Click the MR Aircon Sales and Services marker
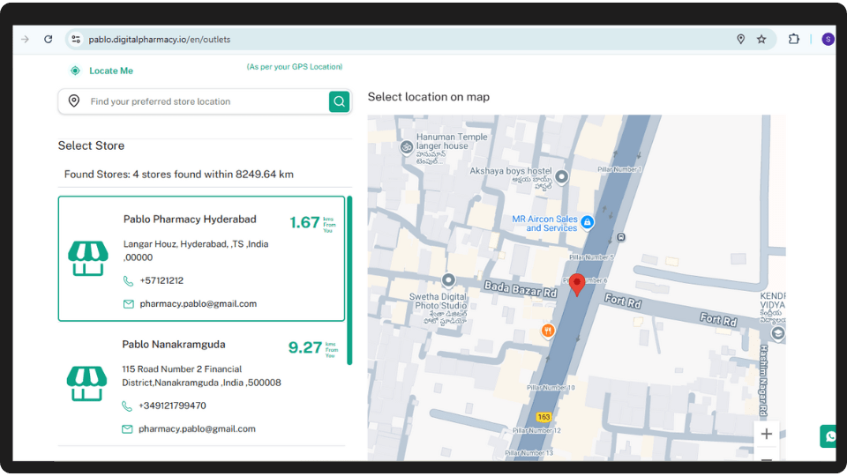This screenshot has width=847, height=476. point(588,222)
